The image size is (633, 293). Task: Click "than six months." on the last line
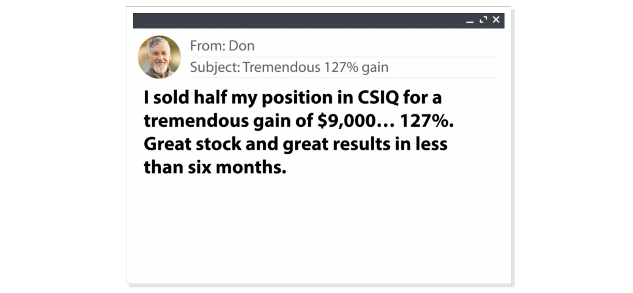point(215,167)
